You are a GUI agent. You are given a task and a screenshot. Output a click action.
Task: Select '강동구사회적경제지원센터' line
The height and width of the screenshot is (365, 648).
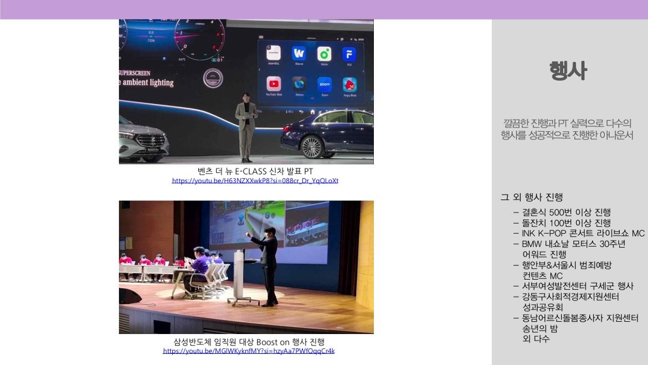(570, 297)
